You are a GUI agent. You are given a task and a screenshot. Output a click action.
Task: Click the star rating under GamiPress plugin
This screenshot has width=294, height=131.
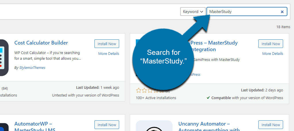click(150, 91)
